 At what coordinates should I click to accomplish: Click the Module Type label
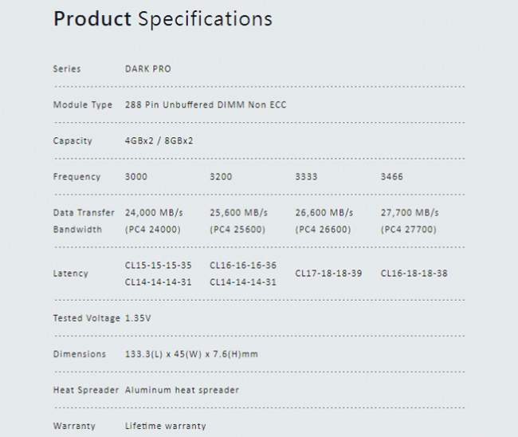83,105
